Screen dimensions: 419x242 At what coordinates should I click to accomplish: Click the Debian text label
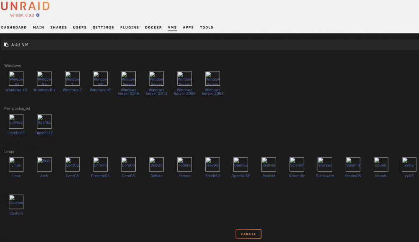tap(156, 176)
